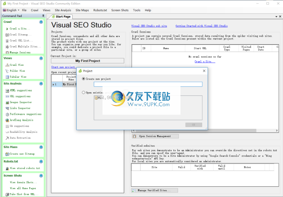Image resolution: width=283 pixels, height=197 pixels.
Task: Click the Take Shot from URL icon
Action: tap(7, 194)
